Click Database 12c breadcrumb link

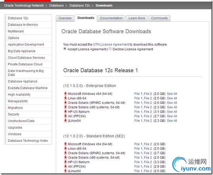80,6
